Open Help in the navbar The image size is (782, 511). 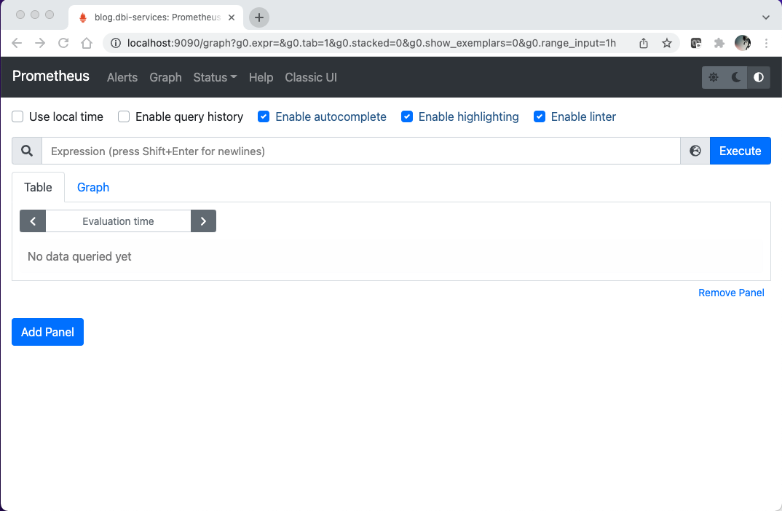click(261, 77)
